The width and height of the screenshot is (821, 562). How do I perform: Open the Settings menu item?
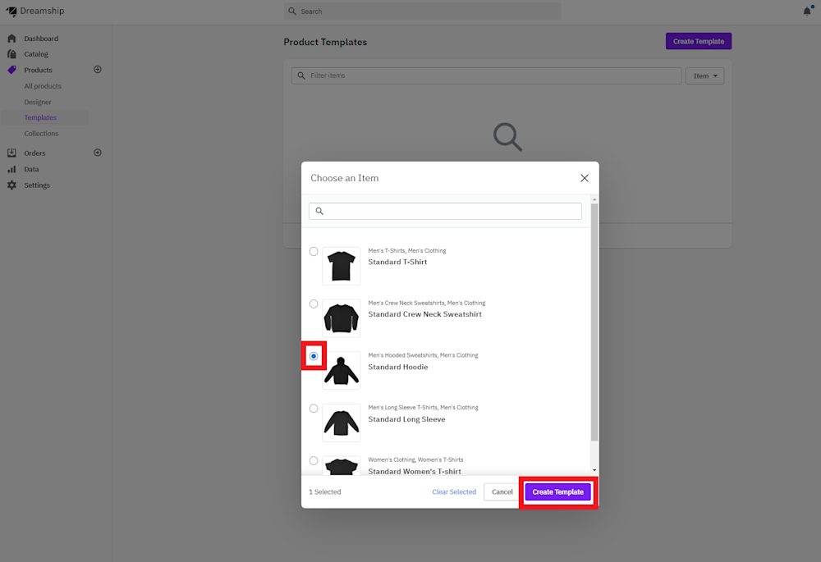tap(37, 185)
